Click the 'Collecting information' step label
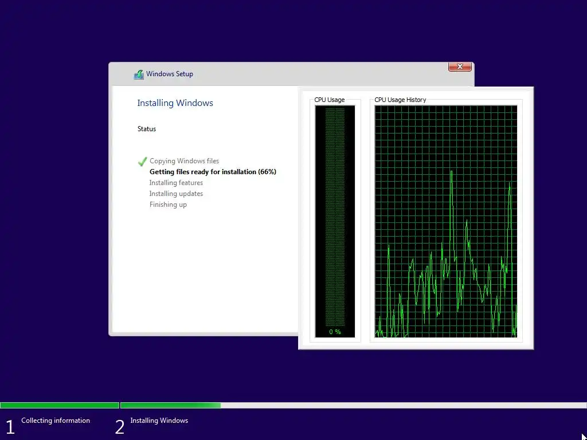 (x=56, y=421)
